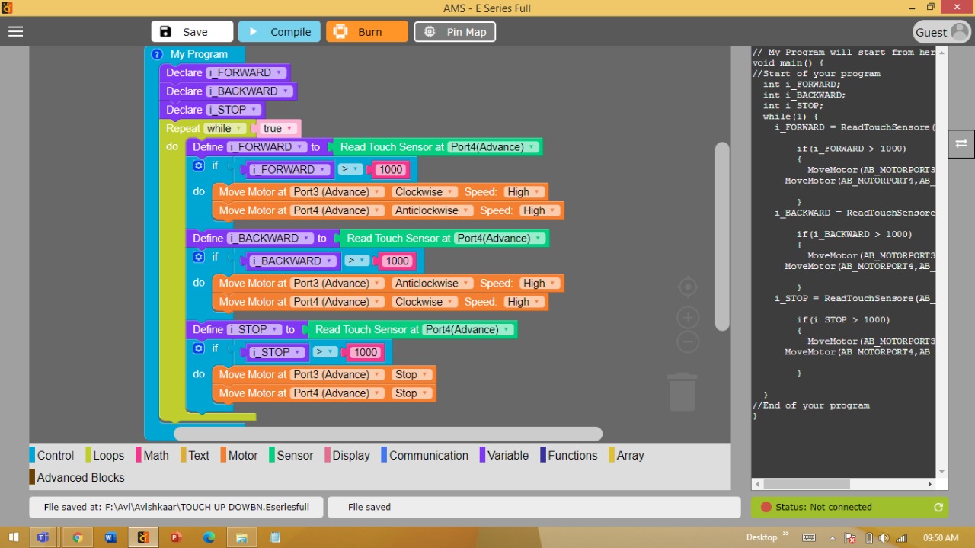Click the 'Status: Not connected' text
This screenshot has height=548, width=975.
click(x=823, y=507)
